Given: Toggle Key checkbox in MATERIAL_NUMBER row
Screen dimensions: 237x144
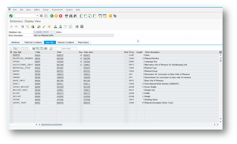Looking at the screenshot, I should 81,58.
